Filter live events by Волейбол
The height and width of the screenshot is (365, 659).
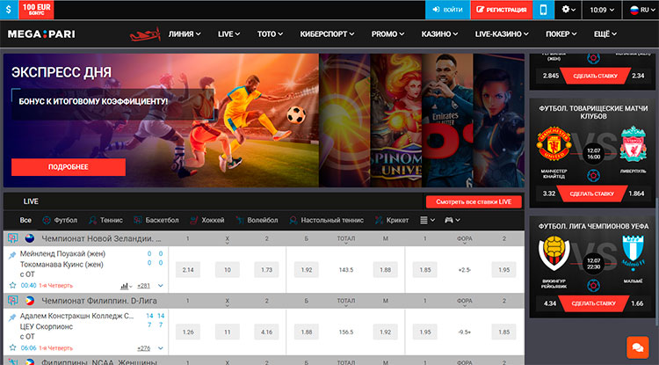coord(257,220)
